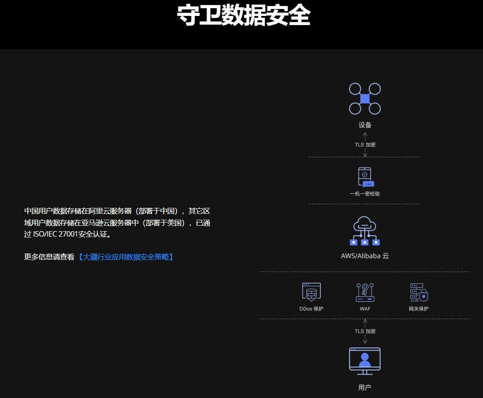
Task: Click the WAF key icon
Action: coord(365,292)
